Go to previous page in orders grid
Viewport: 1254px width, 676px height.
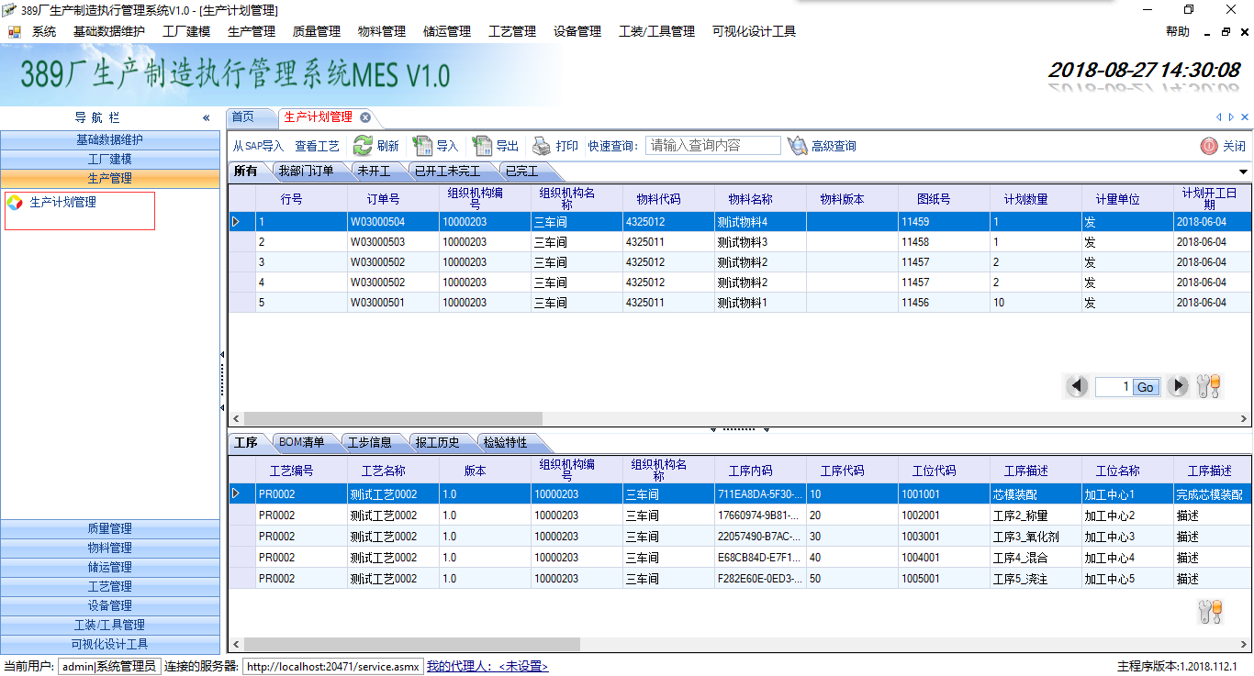1077,386
